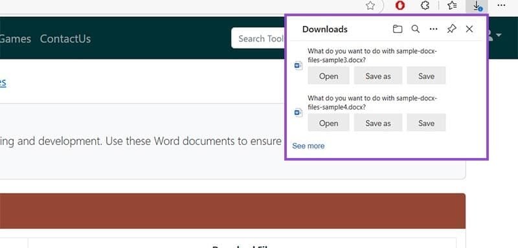This screenshot has height=248, width=518.
Task: Search downloads with magnifier icon
Action: (416, 29)
